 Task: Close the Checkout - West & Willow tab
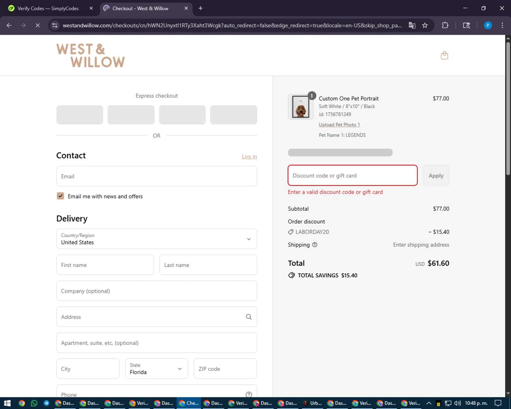click(186, 8)
